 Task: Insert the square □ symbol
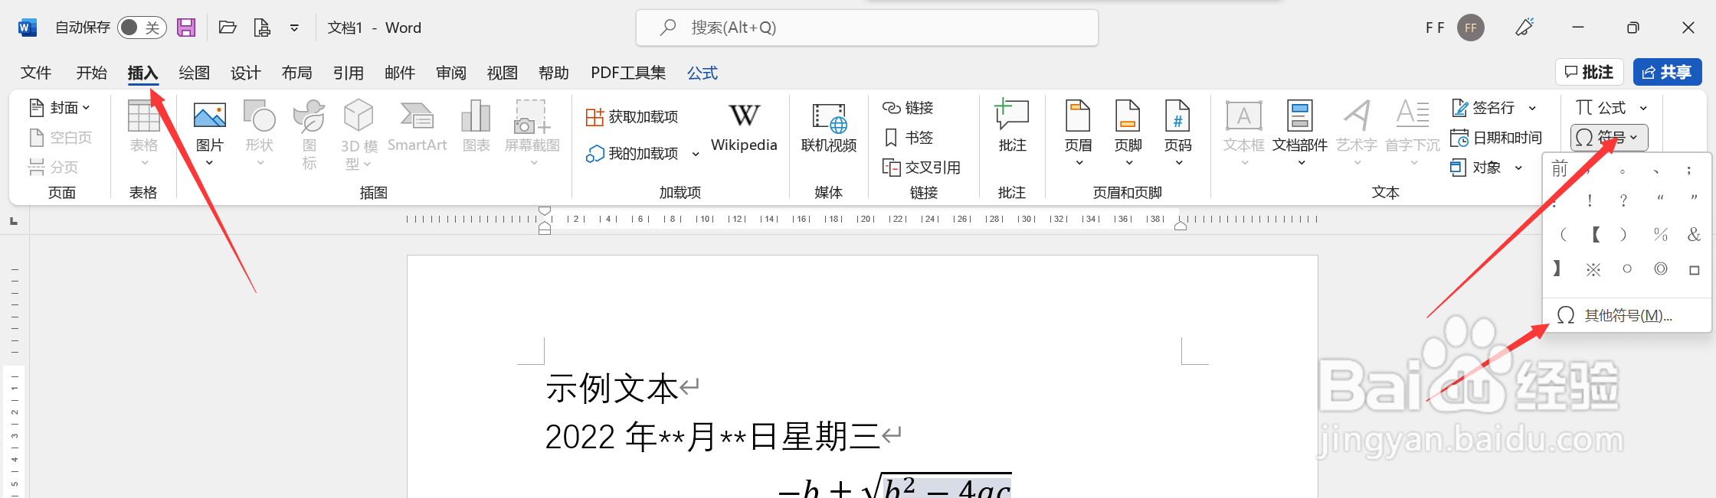tap(1694, 269)
